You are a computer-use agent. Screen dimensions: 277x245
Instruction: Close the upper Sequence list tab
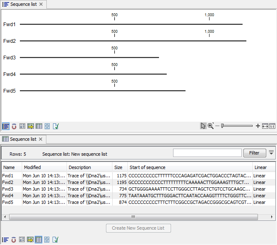tap(41, 4)
